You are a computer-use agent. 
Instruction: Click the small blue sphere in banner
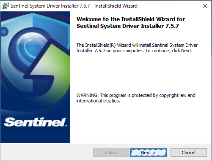(5, 32)
